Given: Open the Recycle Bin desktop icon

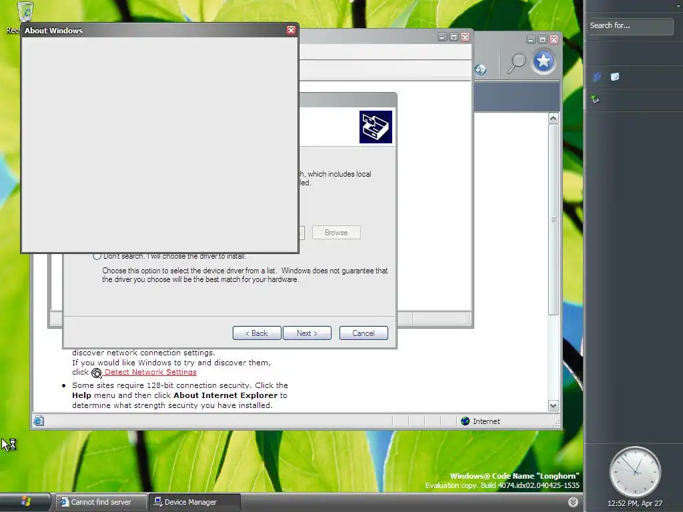Looking at the screenshot, I should [x=25, y=11].
